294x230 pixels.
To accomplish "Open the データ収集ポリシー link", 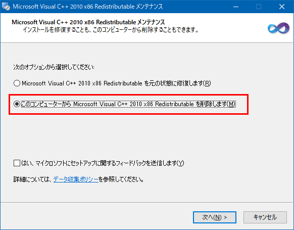I will (x=76, y=179).
